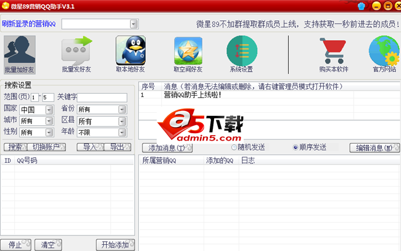
Task: Click the 切换账户 switch account button
Action: (x=46, y=147)
